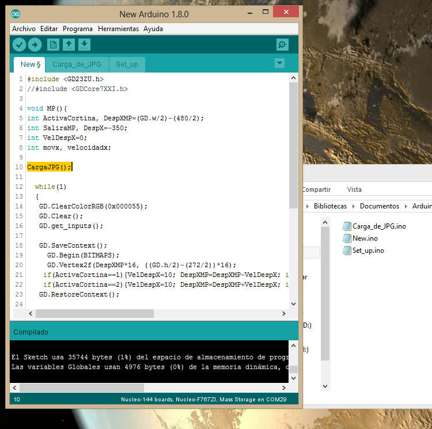Open the Vista tab in Explorer

[x=354, y=189]
